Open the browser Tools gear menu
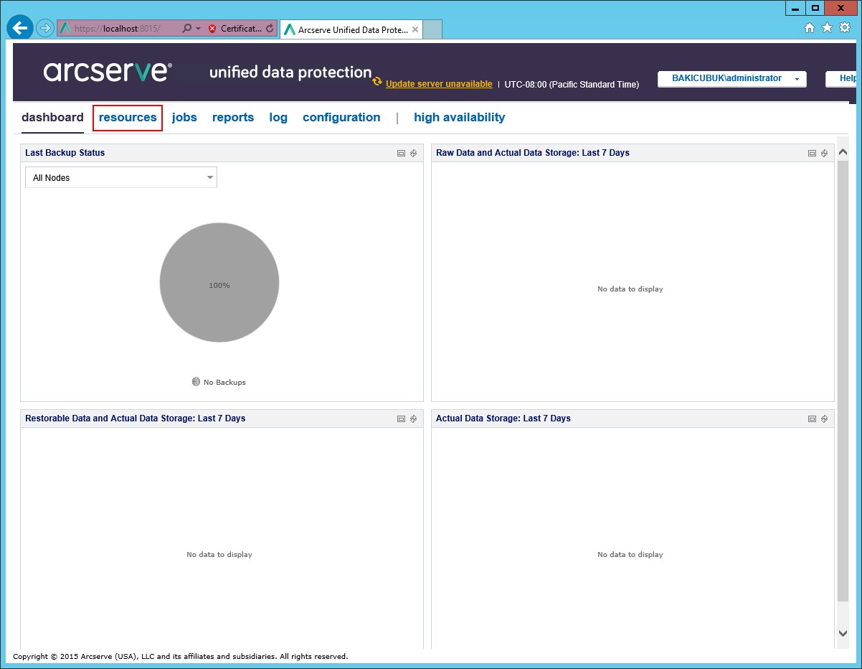Image resolution: width=862 pixels, height=669 pixels. click(x=844, y=27)
